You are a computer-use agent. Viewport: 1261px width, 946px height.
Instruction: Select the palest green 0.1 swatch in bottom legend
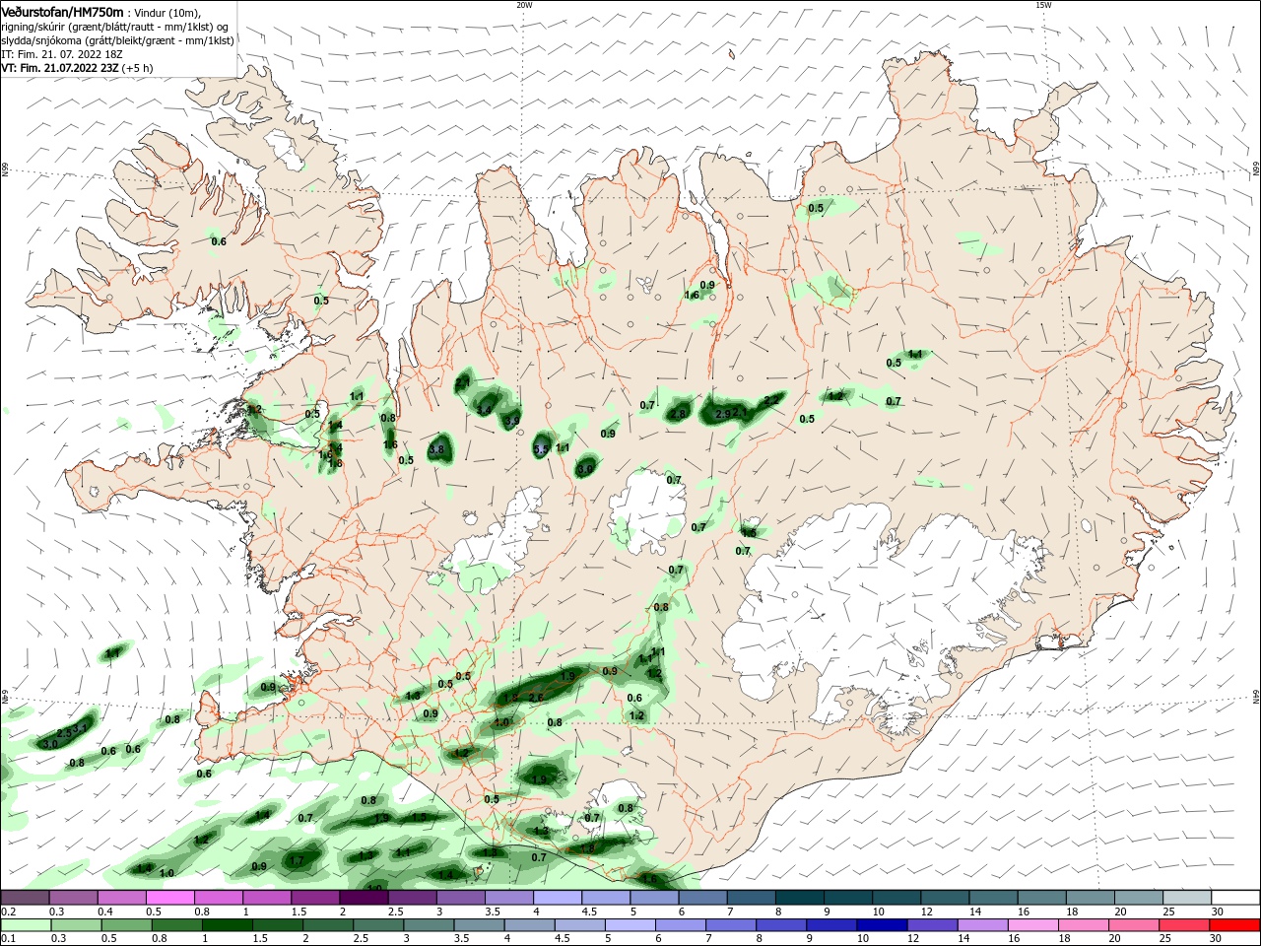point(25,925)
